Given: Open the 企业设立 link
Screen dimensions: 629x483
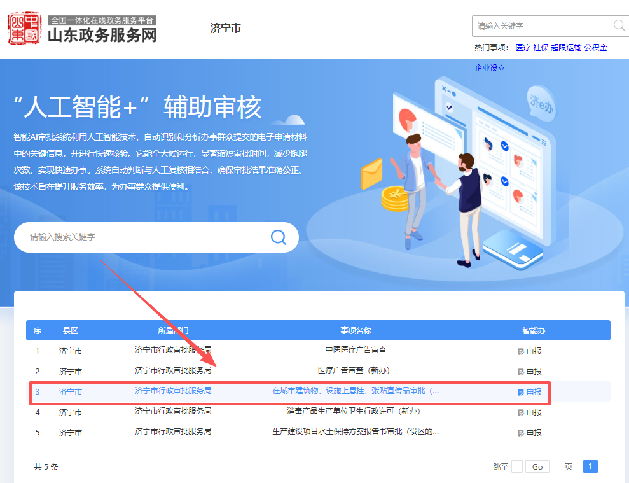Looking at the screenshot, I should point(490,68).
